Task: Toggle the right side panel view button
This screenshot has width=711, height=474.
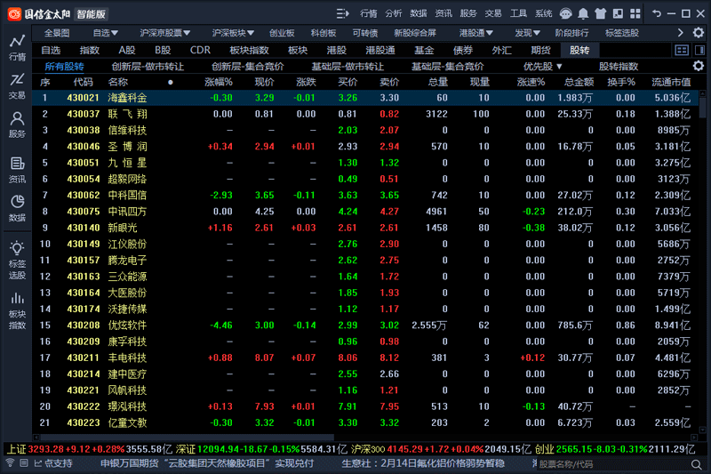Action: coord(699,51)
